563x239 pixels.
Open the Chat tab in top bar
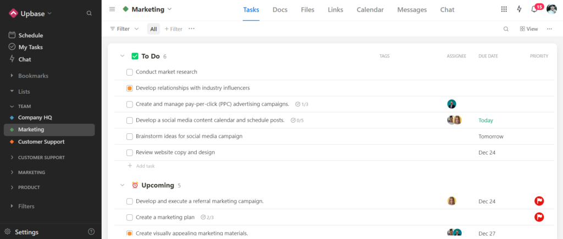tap(448, 10)
